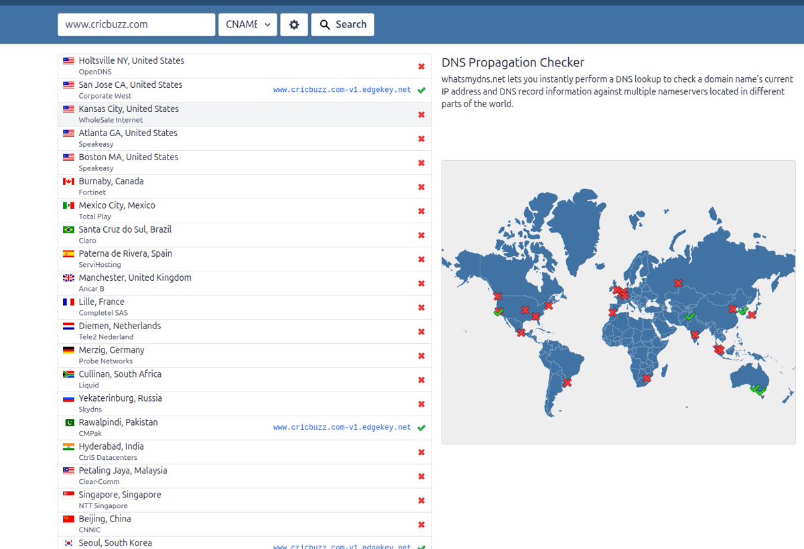Click the CMPak provider label
The height and width of the screenshot is (549, 804).
click(90, 434)
